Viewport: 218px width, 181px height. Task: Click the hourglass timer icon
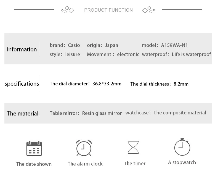[x=133, y=148]
